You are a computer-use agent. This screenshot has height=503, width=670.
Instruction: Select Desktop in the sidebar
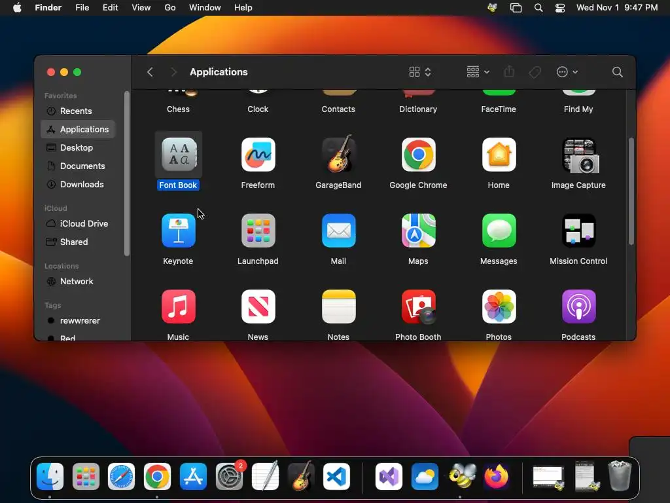78,147
